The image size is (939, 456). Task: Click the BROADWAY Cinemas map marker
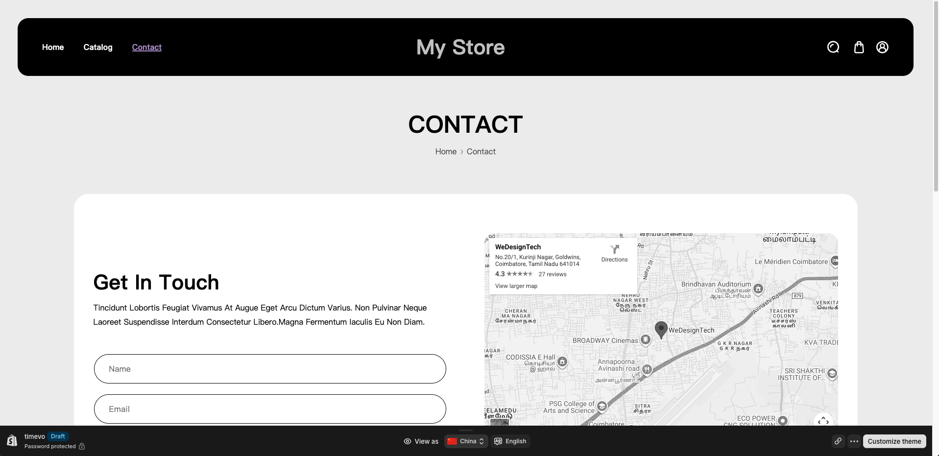[x=646, y=340]
